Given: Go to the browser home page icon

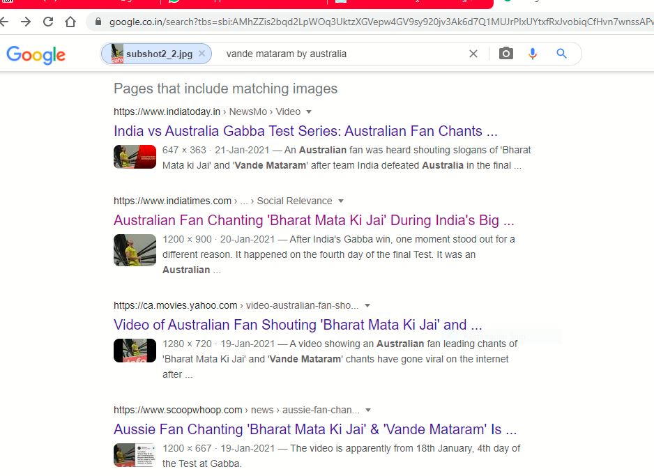Looking at the screenshot, I should point(70,22).
